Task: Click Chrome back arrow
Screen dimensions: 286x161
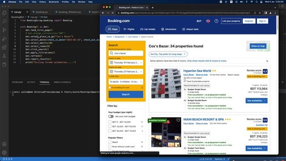Action: coord(103,13)
